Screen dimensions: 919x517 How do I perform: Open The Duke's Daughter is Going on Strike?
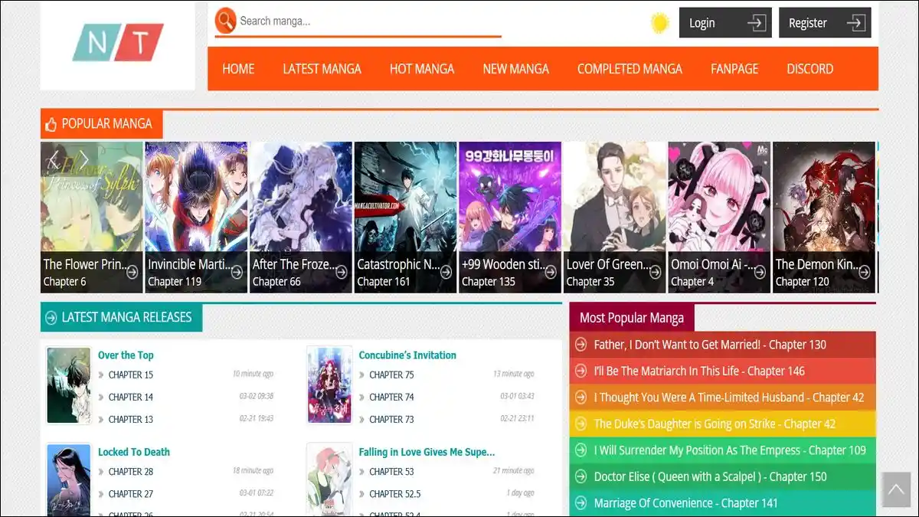coord(715,424)
